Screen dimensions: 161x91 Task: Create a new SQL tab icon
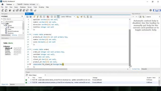3,10
